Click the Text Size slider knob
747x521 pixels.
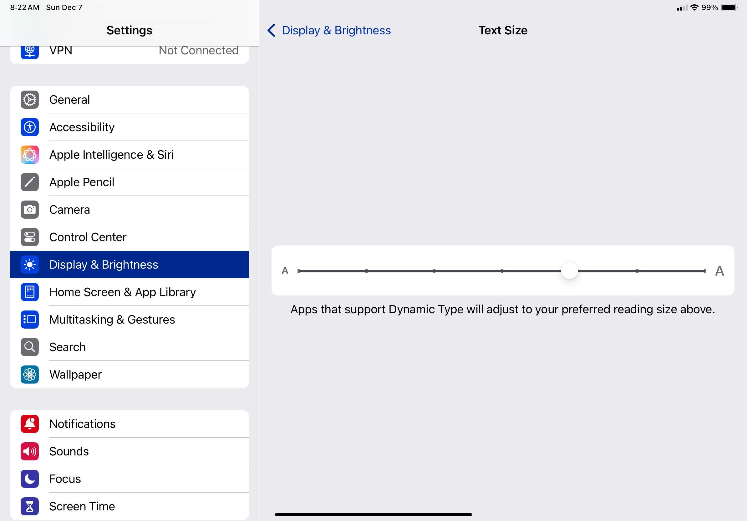pyautogui.click(x=569, y=270)
